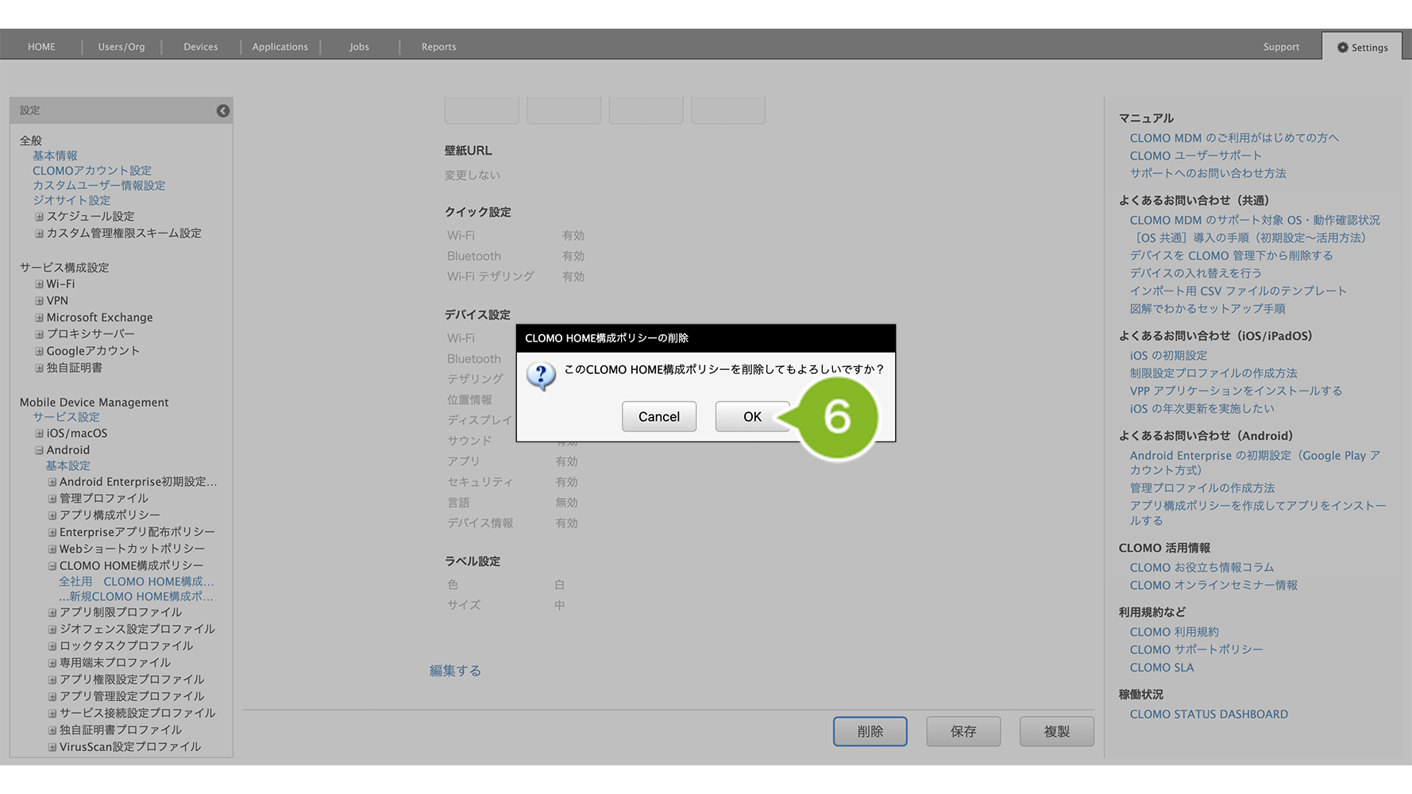Expand the VPN tree node
Image resolution: width=1412 pixels, height=794 pixels.
coord(39,301)
